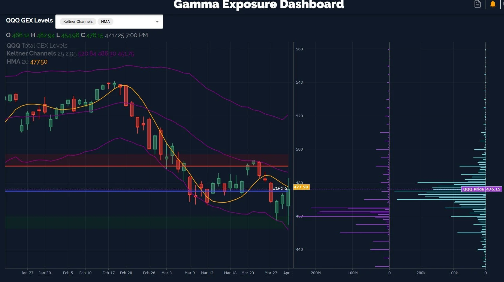Open the alerts bell icon

(493, 4)
